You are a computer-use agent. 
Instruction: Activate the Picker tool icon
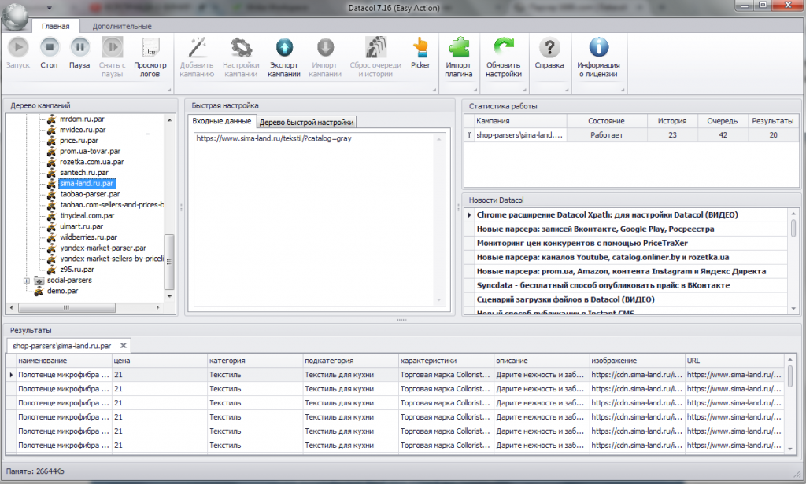click(x=420, y=49)
